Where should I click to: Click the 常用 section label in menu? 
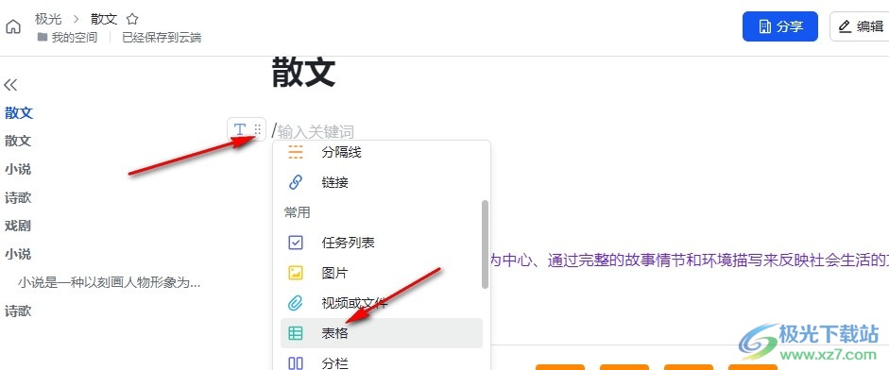(297, 212)
